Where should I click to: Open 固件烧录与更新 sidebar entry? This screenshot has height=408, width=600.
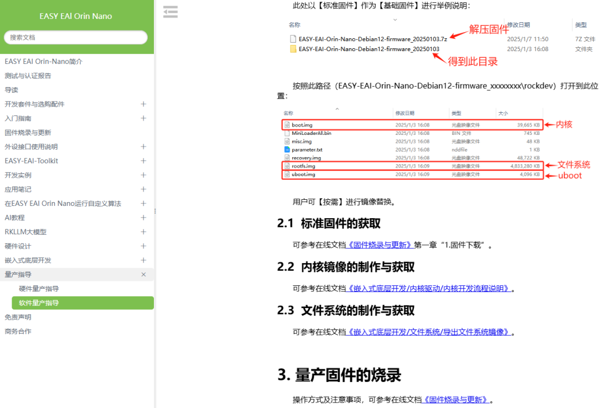(28, 133)
